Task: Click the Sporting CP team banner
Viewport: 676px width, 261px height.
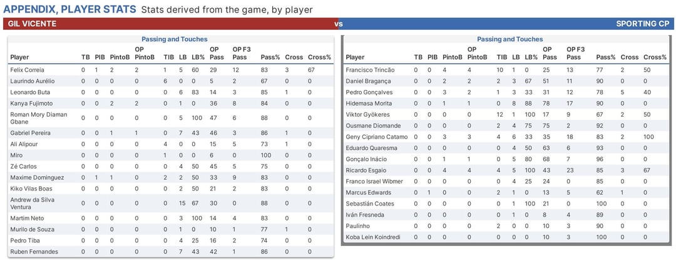Action: 508,24
